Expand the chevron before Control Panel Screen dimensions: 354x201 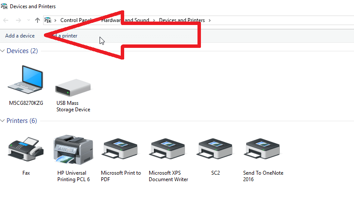point(55,20)
